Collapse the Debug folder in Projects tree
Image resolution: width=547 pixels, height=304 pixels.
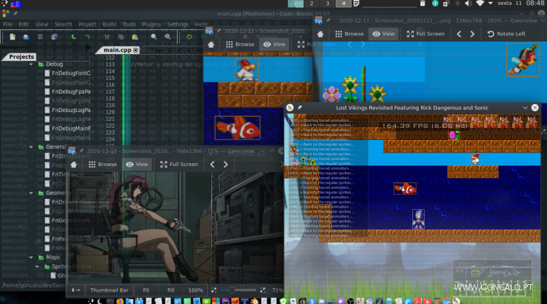click(31, 64)
